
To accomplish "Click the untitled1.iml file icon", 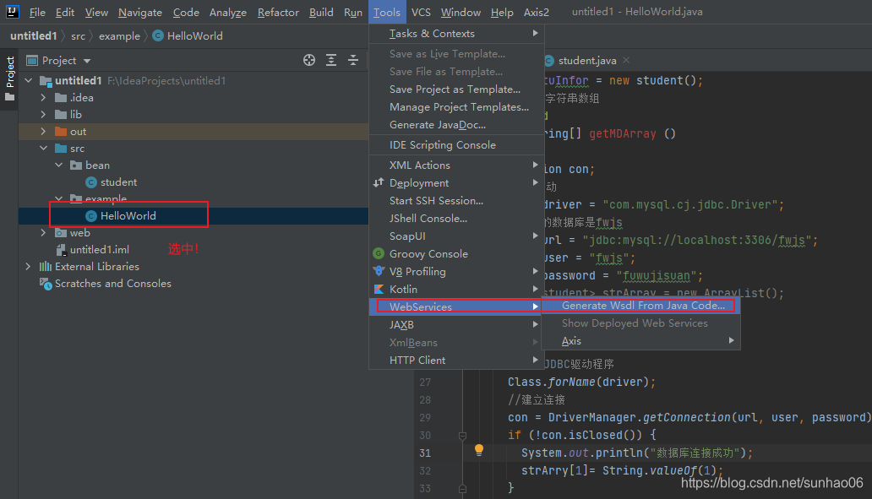I will point(61,250).
